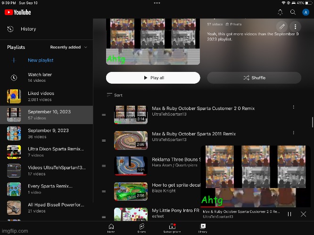Viewport: 314px width, 235px height.
Task: Close the miniplayer
Action: (303, 214)
